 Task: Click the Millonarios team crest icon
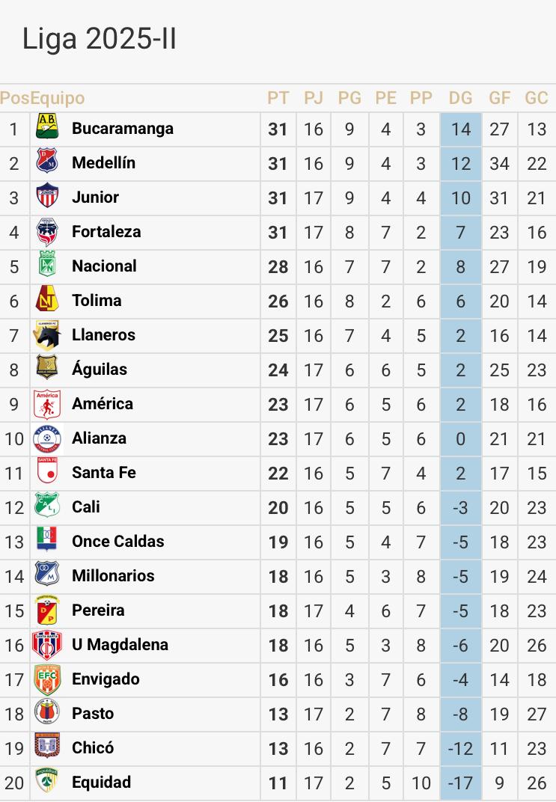point(47,575)
